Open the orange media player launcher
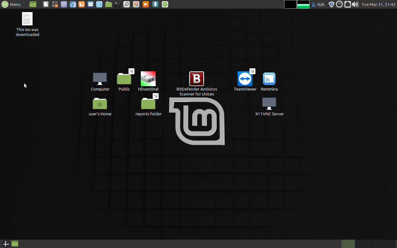This screenshot has width=397, height=248. (146, 4)
